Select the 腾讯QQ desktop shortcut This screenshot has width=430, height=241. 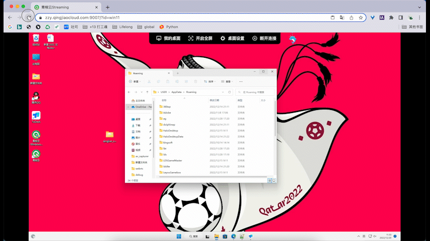[x=36, y=98]
